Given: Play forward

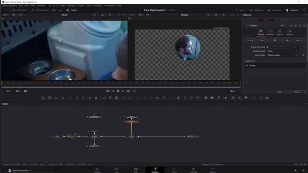Looking at the screenshot, I should click(123, 91).
